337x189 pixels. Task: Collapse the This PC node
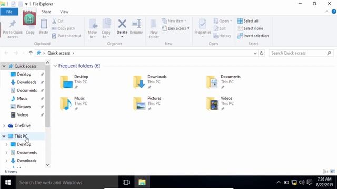(x=4, y=136)
